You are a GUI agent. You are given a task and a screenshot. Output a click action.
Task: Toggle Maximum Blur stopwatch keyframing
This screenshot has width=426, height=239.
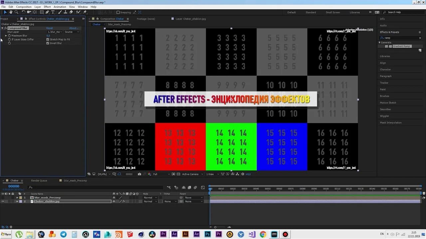pyautogui.click(x=10, y=36)
